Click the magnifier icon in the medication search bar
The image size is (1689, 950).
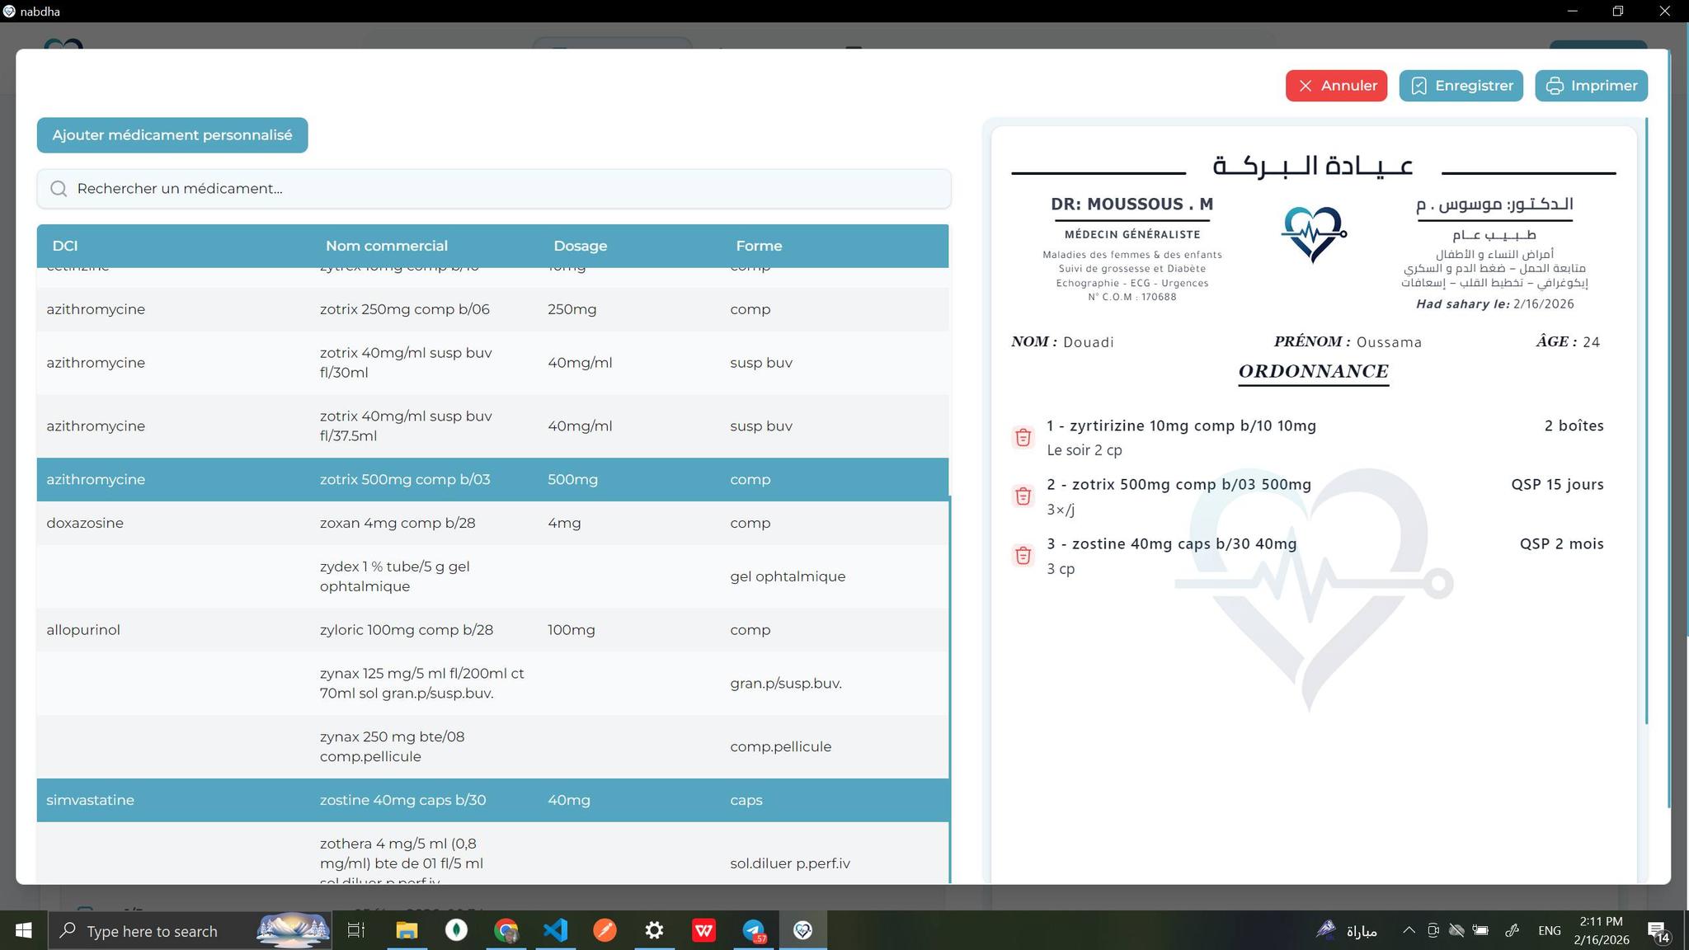tap(58, 189)
